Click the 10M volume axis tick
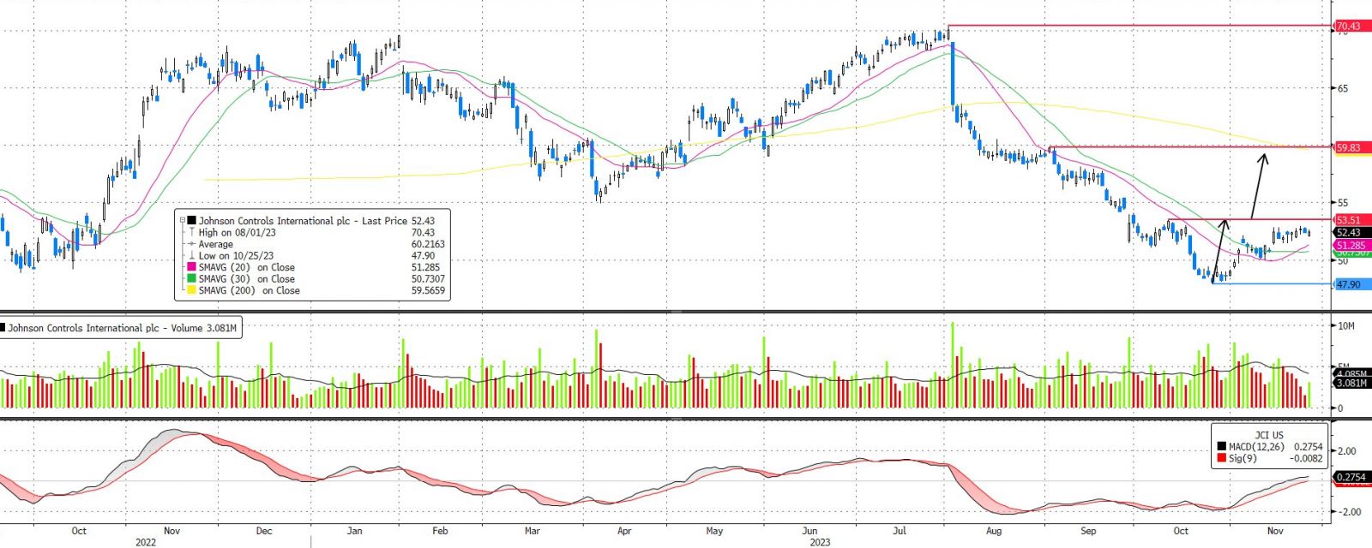 [x=1346, y=326]
